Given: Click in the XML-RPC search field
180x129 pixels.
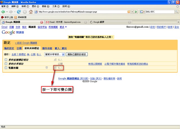Looking at the screenshot, I should (x=160, y=12).
